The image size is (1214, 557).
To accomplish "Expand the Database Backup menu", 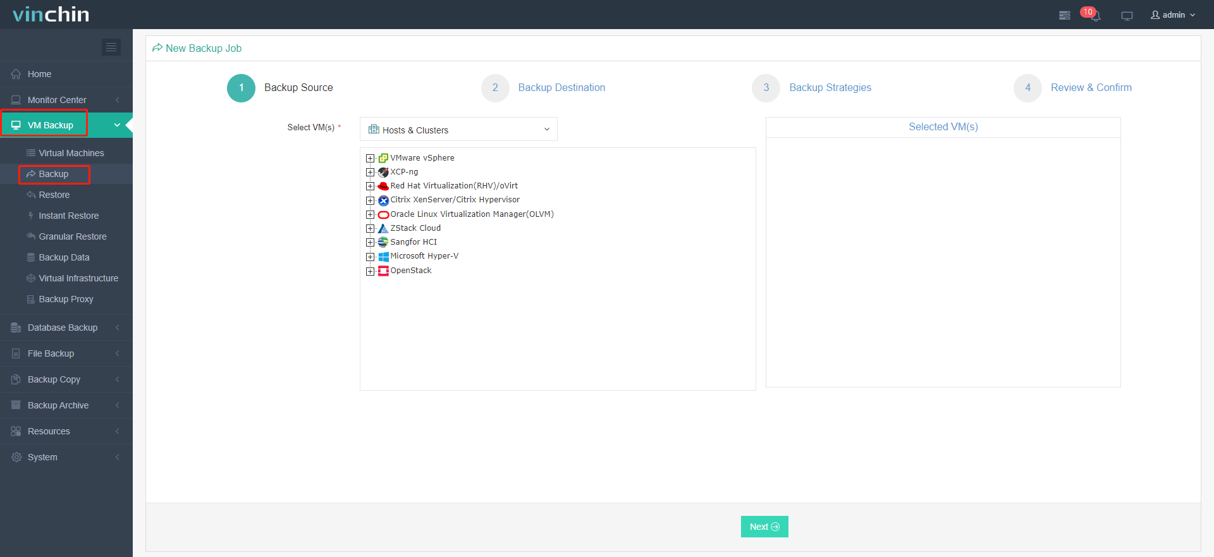I will [x=63, y=327].
